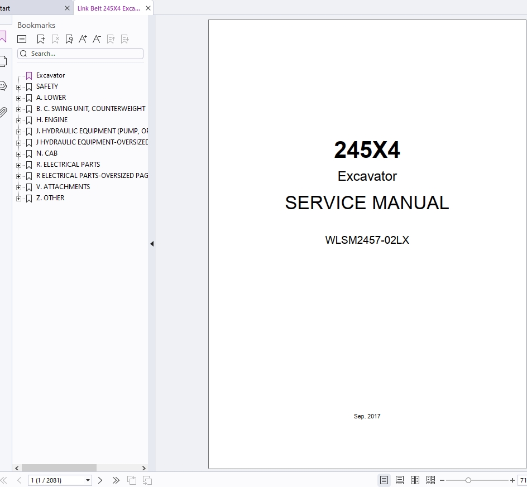The height and width of the screenshot is (487, 527).
Task: Expand R ELECTRICAL PARTS-OVERSIZED bookmark
Action: point(19,176)
